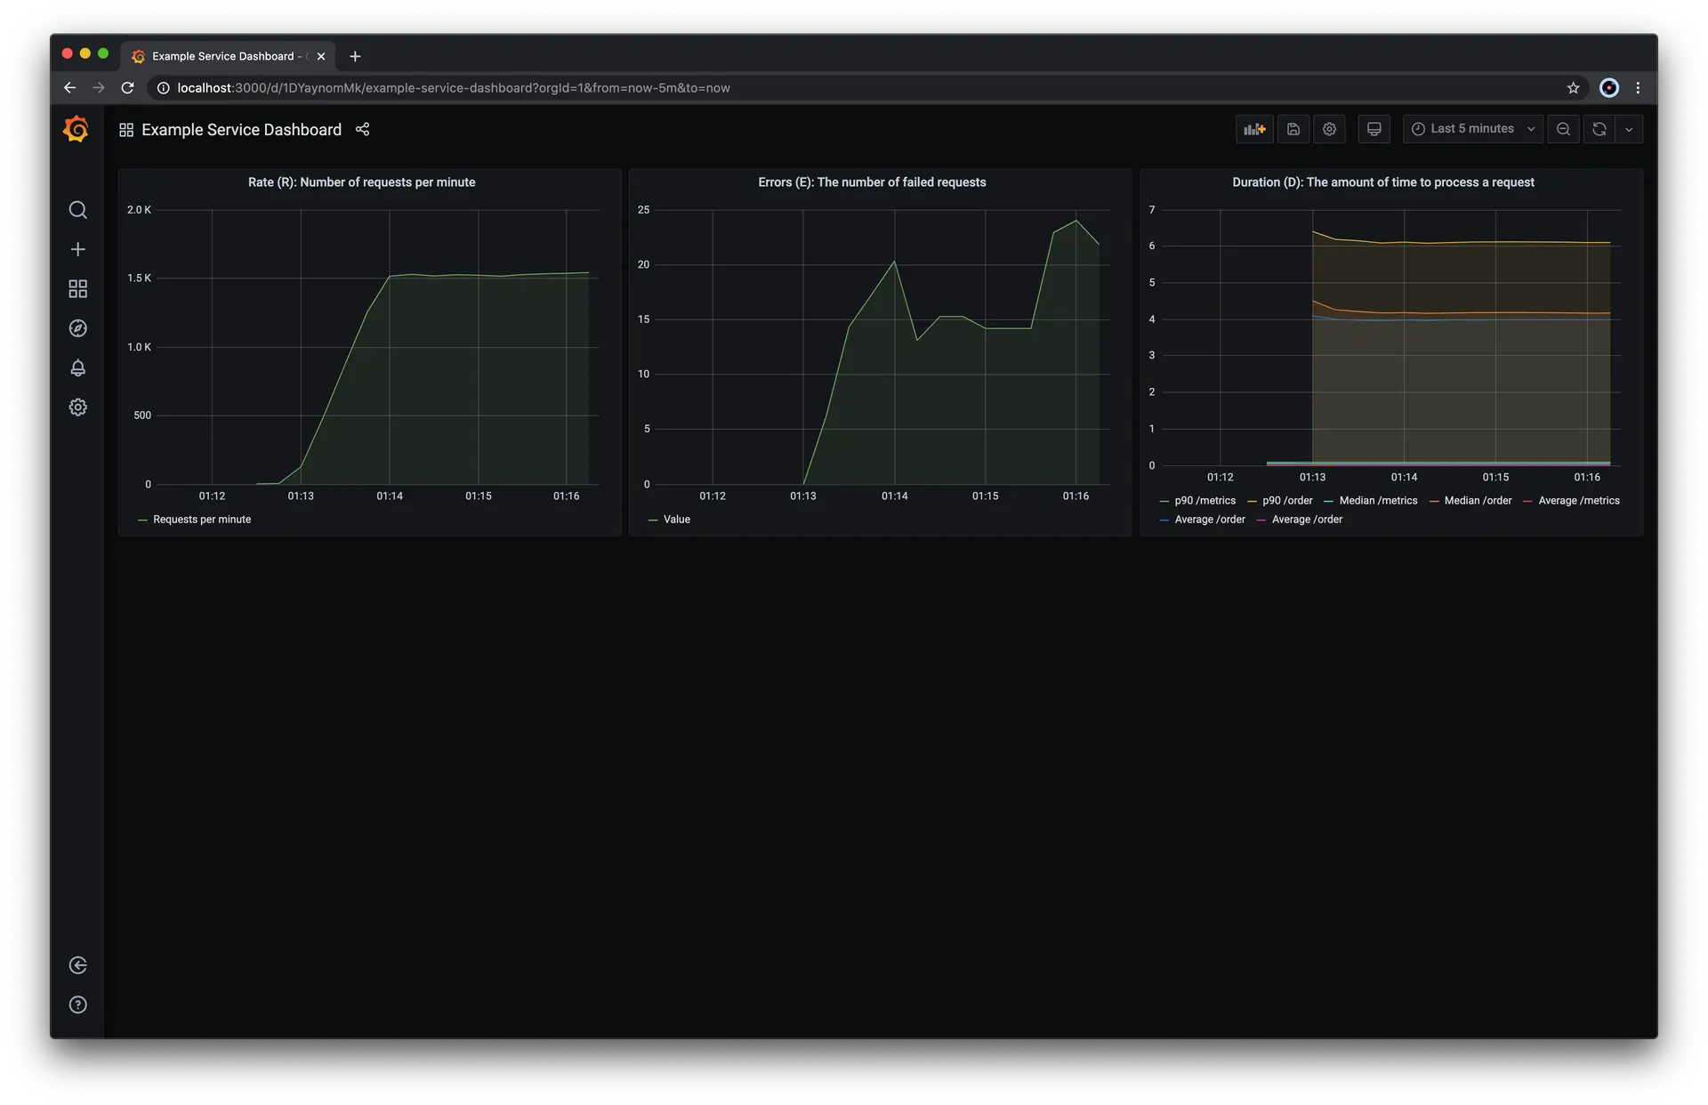The width and height of the screenshot is (1708, 1105).
Task: Share the dashboard via share icon
Action: (x=362, y=130)
